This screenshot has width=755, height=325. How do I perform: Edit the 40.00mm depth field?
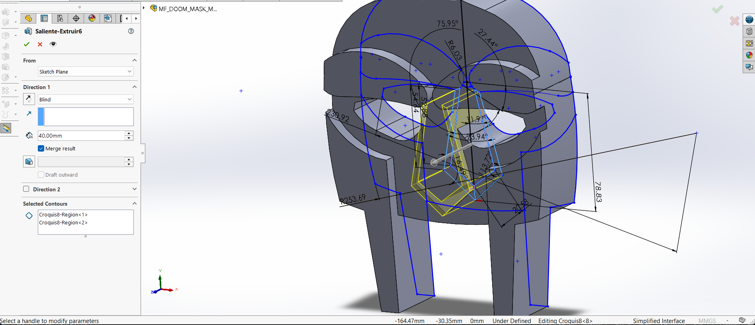81,136
